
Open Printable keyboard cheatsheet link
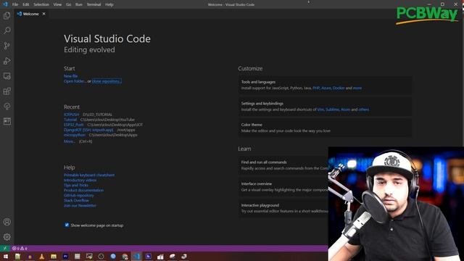tap(89, 175)
